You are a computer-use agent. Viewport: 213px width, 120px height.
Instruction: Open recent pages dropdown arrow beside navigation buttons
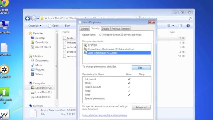[38, 19]
